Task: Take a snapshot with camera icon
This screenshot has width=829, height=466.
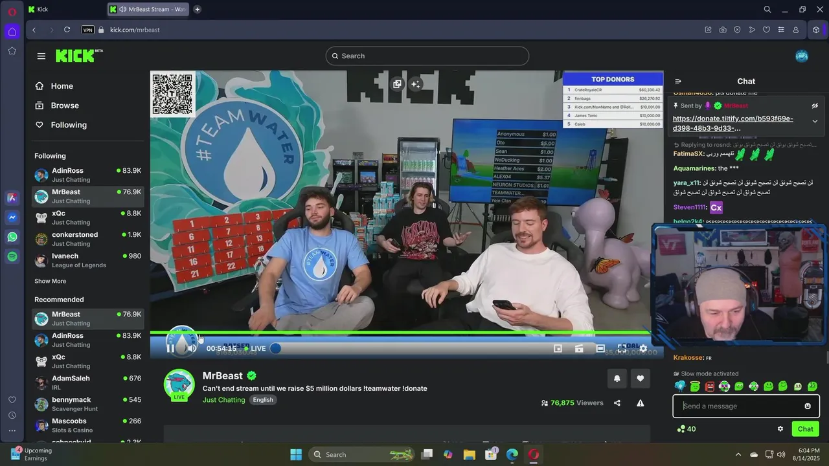Action: tap(723, 30)
